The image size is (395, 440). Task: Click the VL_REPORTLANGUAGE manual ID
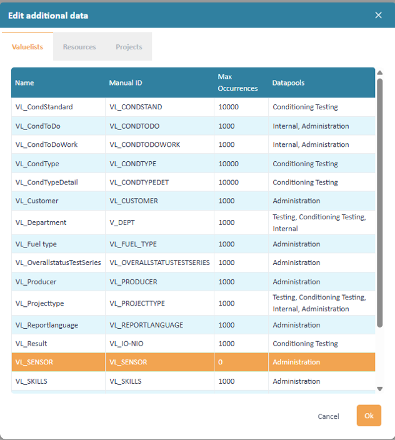pyautogui.click(x=146, y=325)
